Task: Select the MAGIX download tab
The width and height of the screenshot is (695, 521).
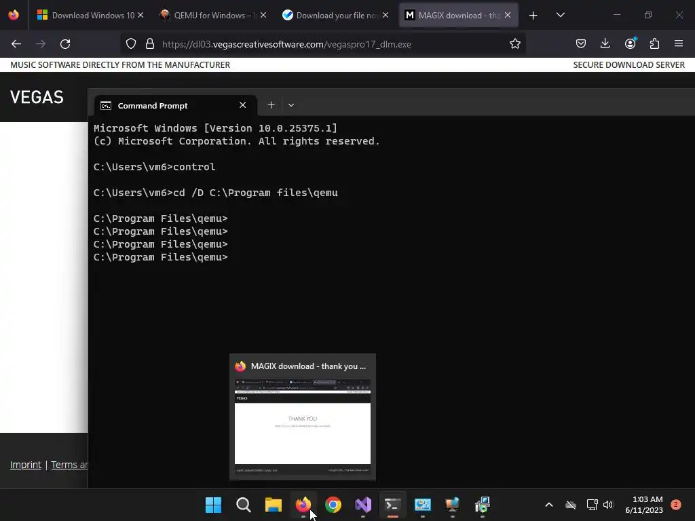Action: point(458,16)
